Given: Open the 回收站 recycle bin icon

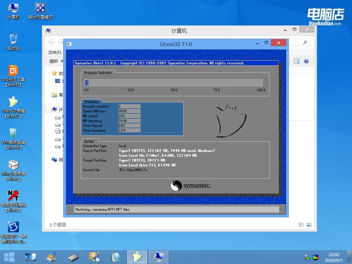Looking at the screenshot, I should [x=13, y=42].
